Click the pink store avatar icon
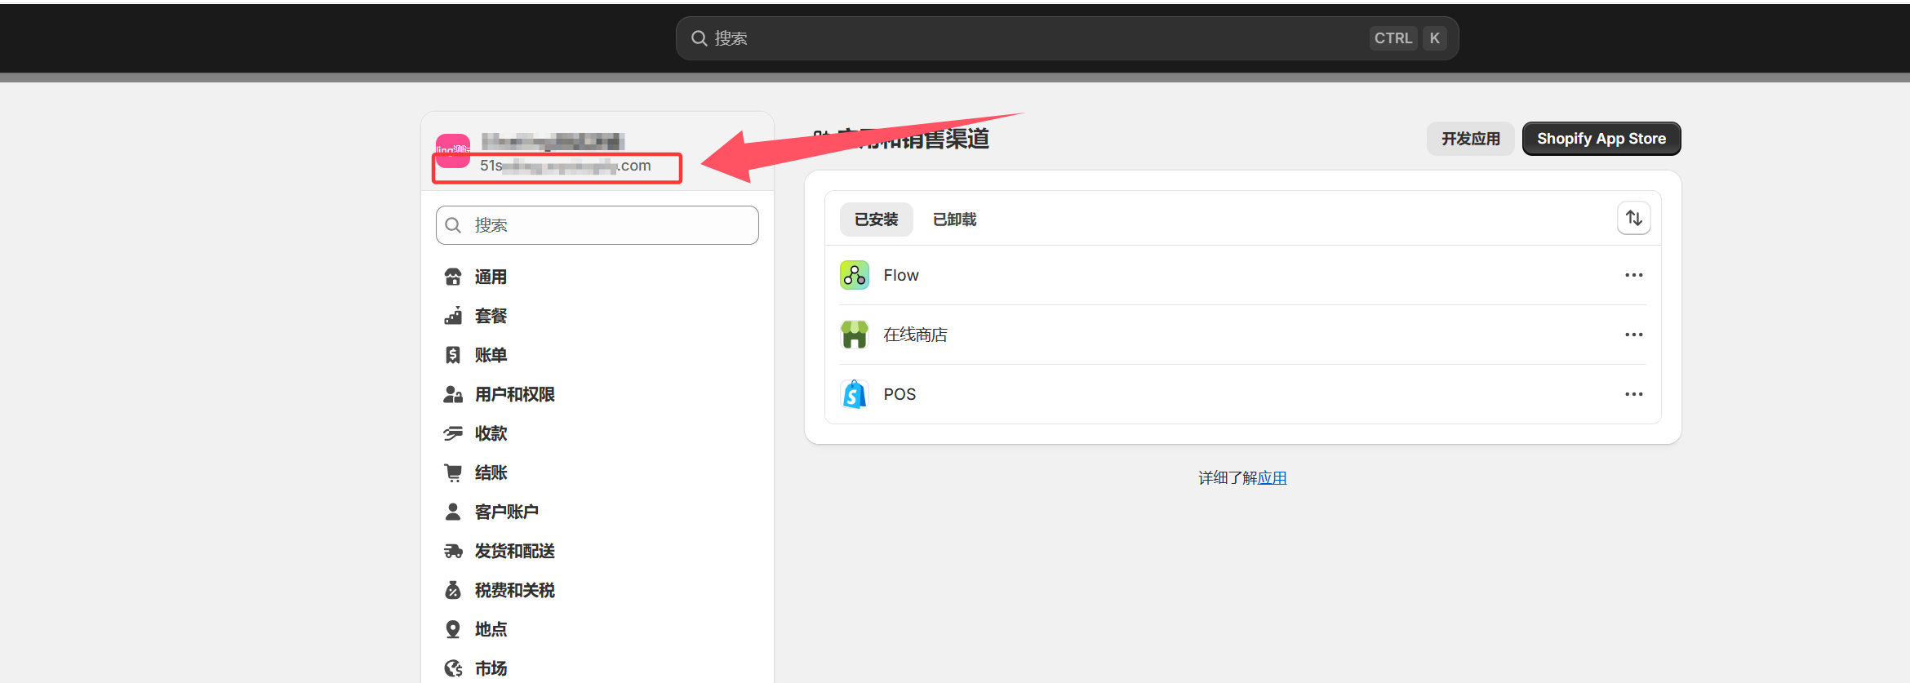1910x683 pixels. coord(453,151)
